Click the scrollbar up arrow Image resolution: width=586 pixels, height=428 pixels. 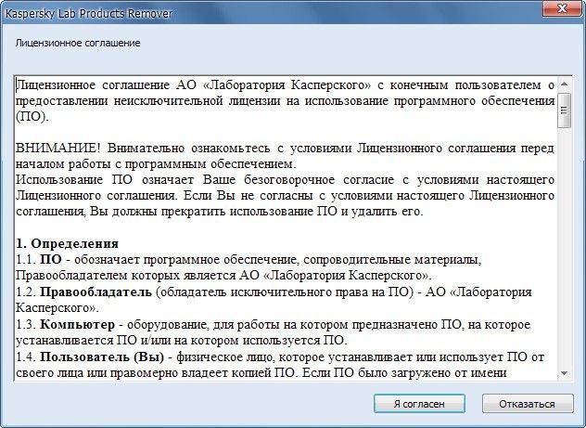(x=565, y=84)
